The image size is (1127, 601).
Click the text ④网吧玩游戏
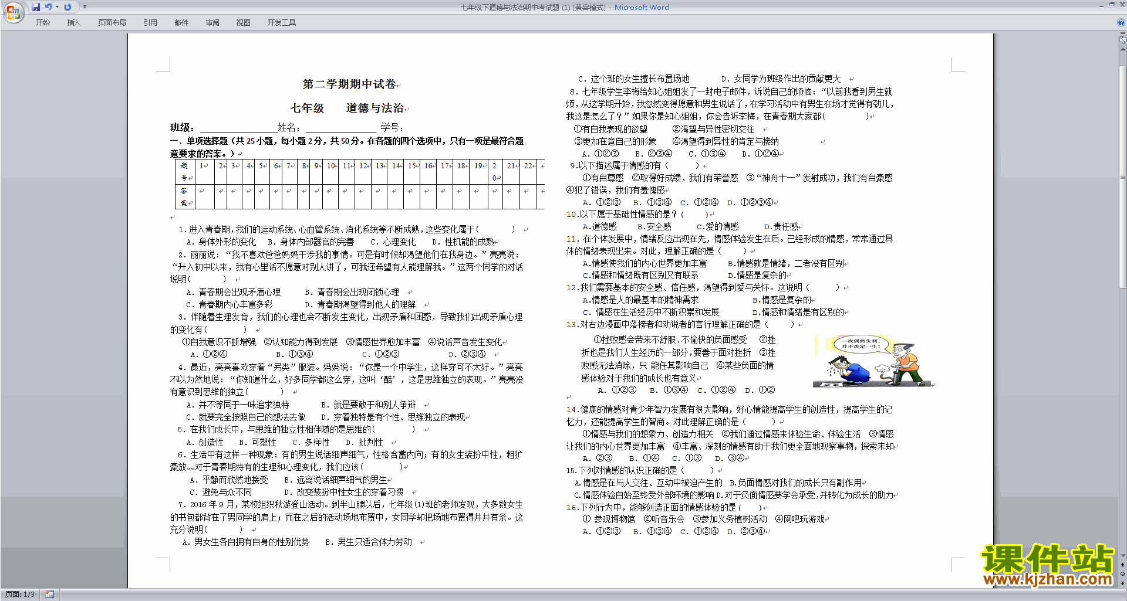(800, 519)
